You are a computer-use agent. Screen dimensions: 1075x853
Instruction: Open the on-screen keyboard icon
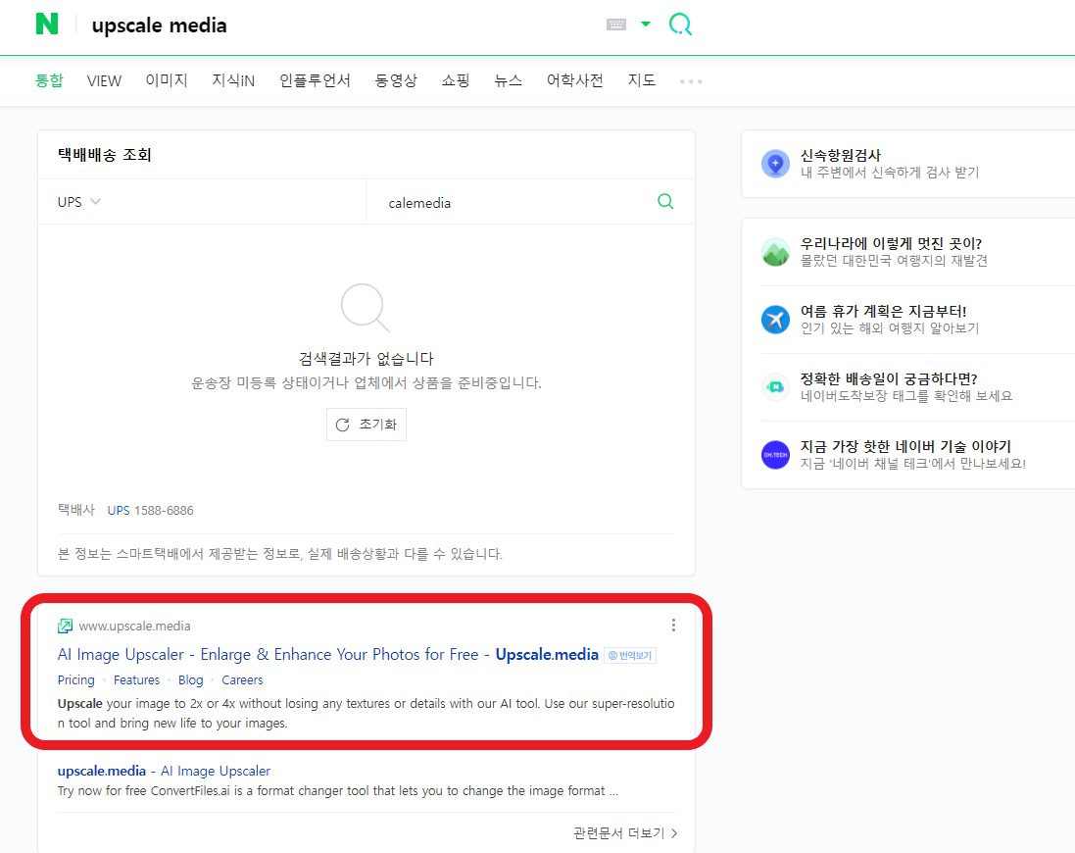tap(616, 25)
